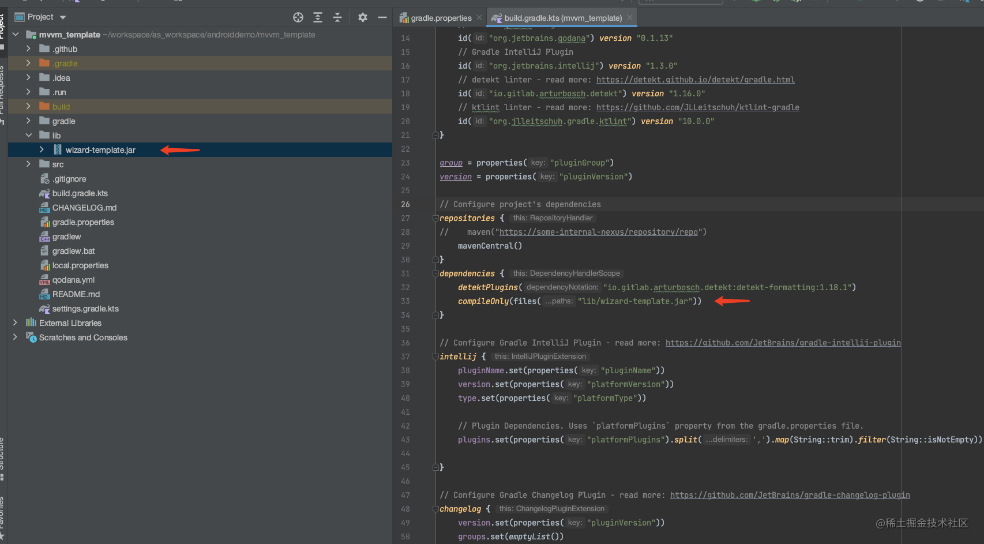Fold the dependencies block in gutter
This screenshot has height=544, width=984.
tap(435, 273)
